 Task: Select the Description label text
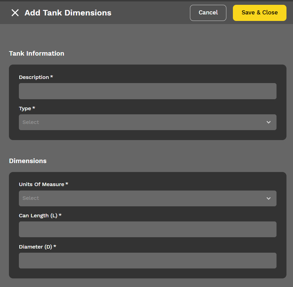point(34,77)
